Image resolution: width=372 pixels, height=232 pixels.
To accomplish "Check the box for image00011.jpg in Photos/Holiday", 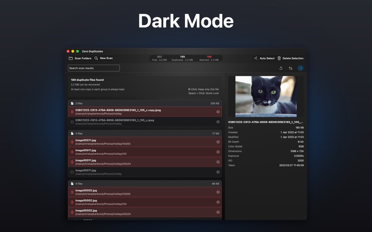I will click(72, 172).
